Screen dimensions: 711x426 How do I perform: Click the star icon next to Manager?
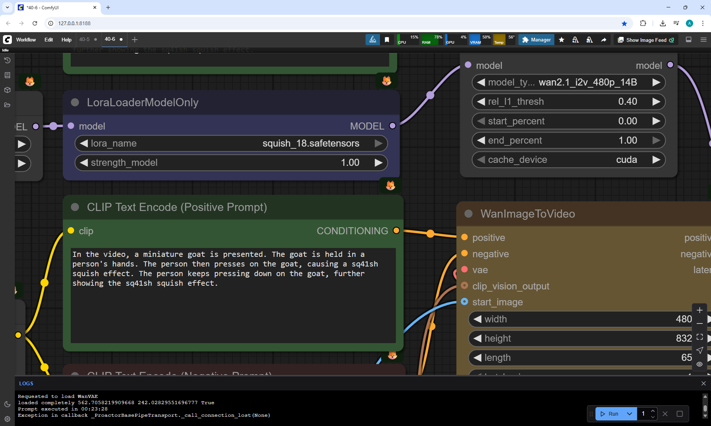coord(562,40)
